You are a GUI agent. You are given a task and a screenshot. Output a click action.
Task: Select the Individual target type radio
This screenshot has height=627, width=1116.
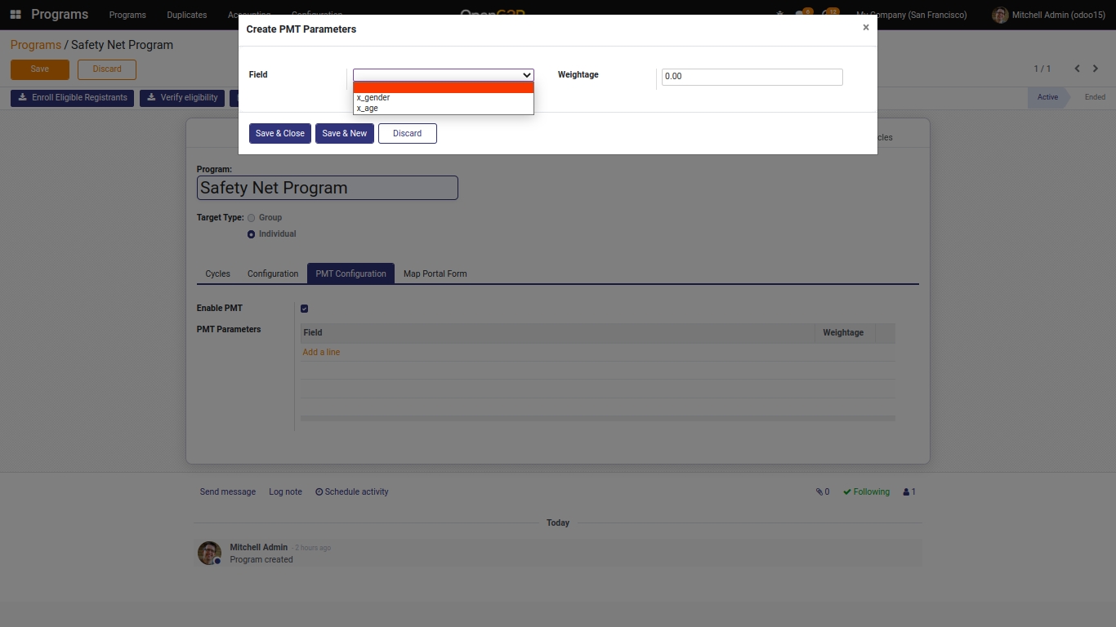(251, 234)
